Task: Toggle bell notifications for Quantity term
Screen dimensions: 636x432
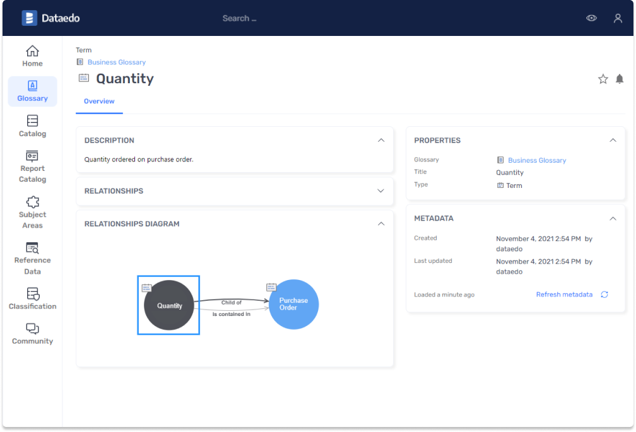Action: pos(620,79)
